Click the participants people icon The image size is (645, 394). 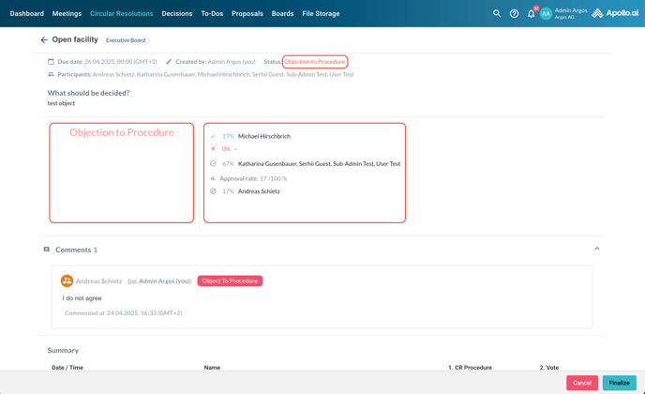[x=52, y=74]
